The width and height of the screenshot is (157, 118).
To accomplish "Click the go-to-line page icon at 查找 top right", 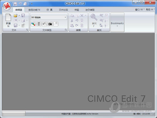I will 106,15.
